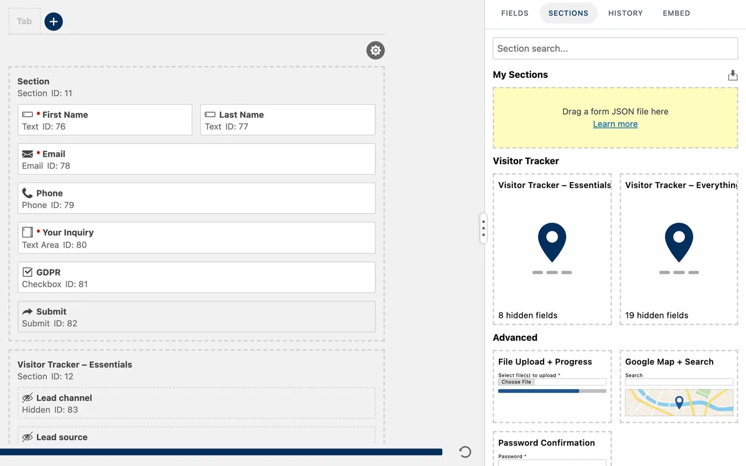The image size is (746, 466).
Task: Click the import sections download icon
Action: coord(733,75)
